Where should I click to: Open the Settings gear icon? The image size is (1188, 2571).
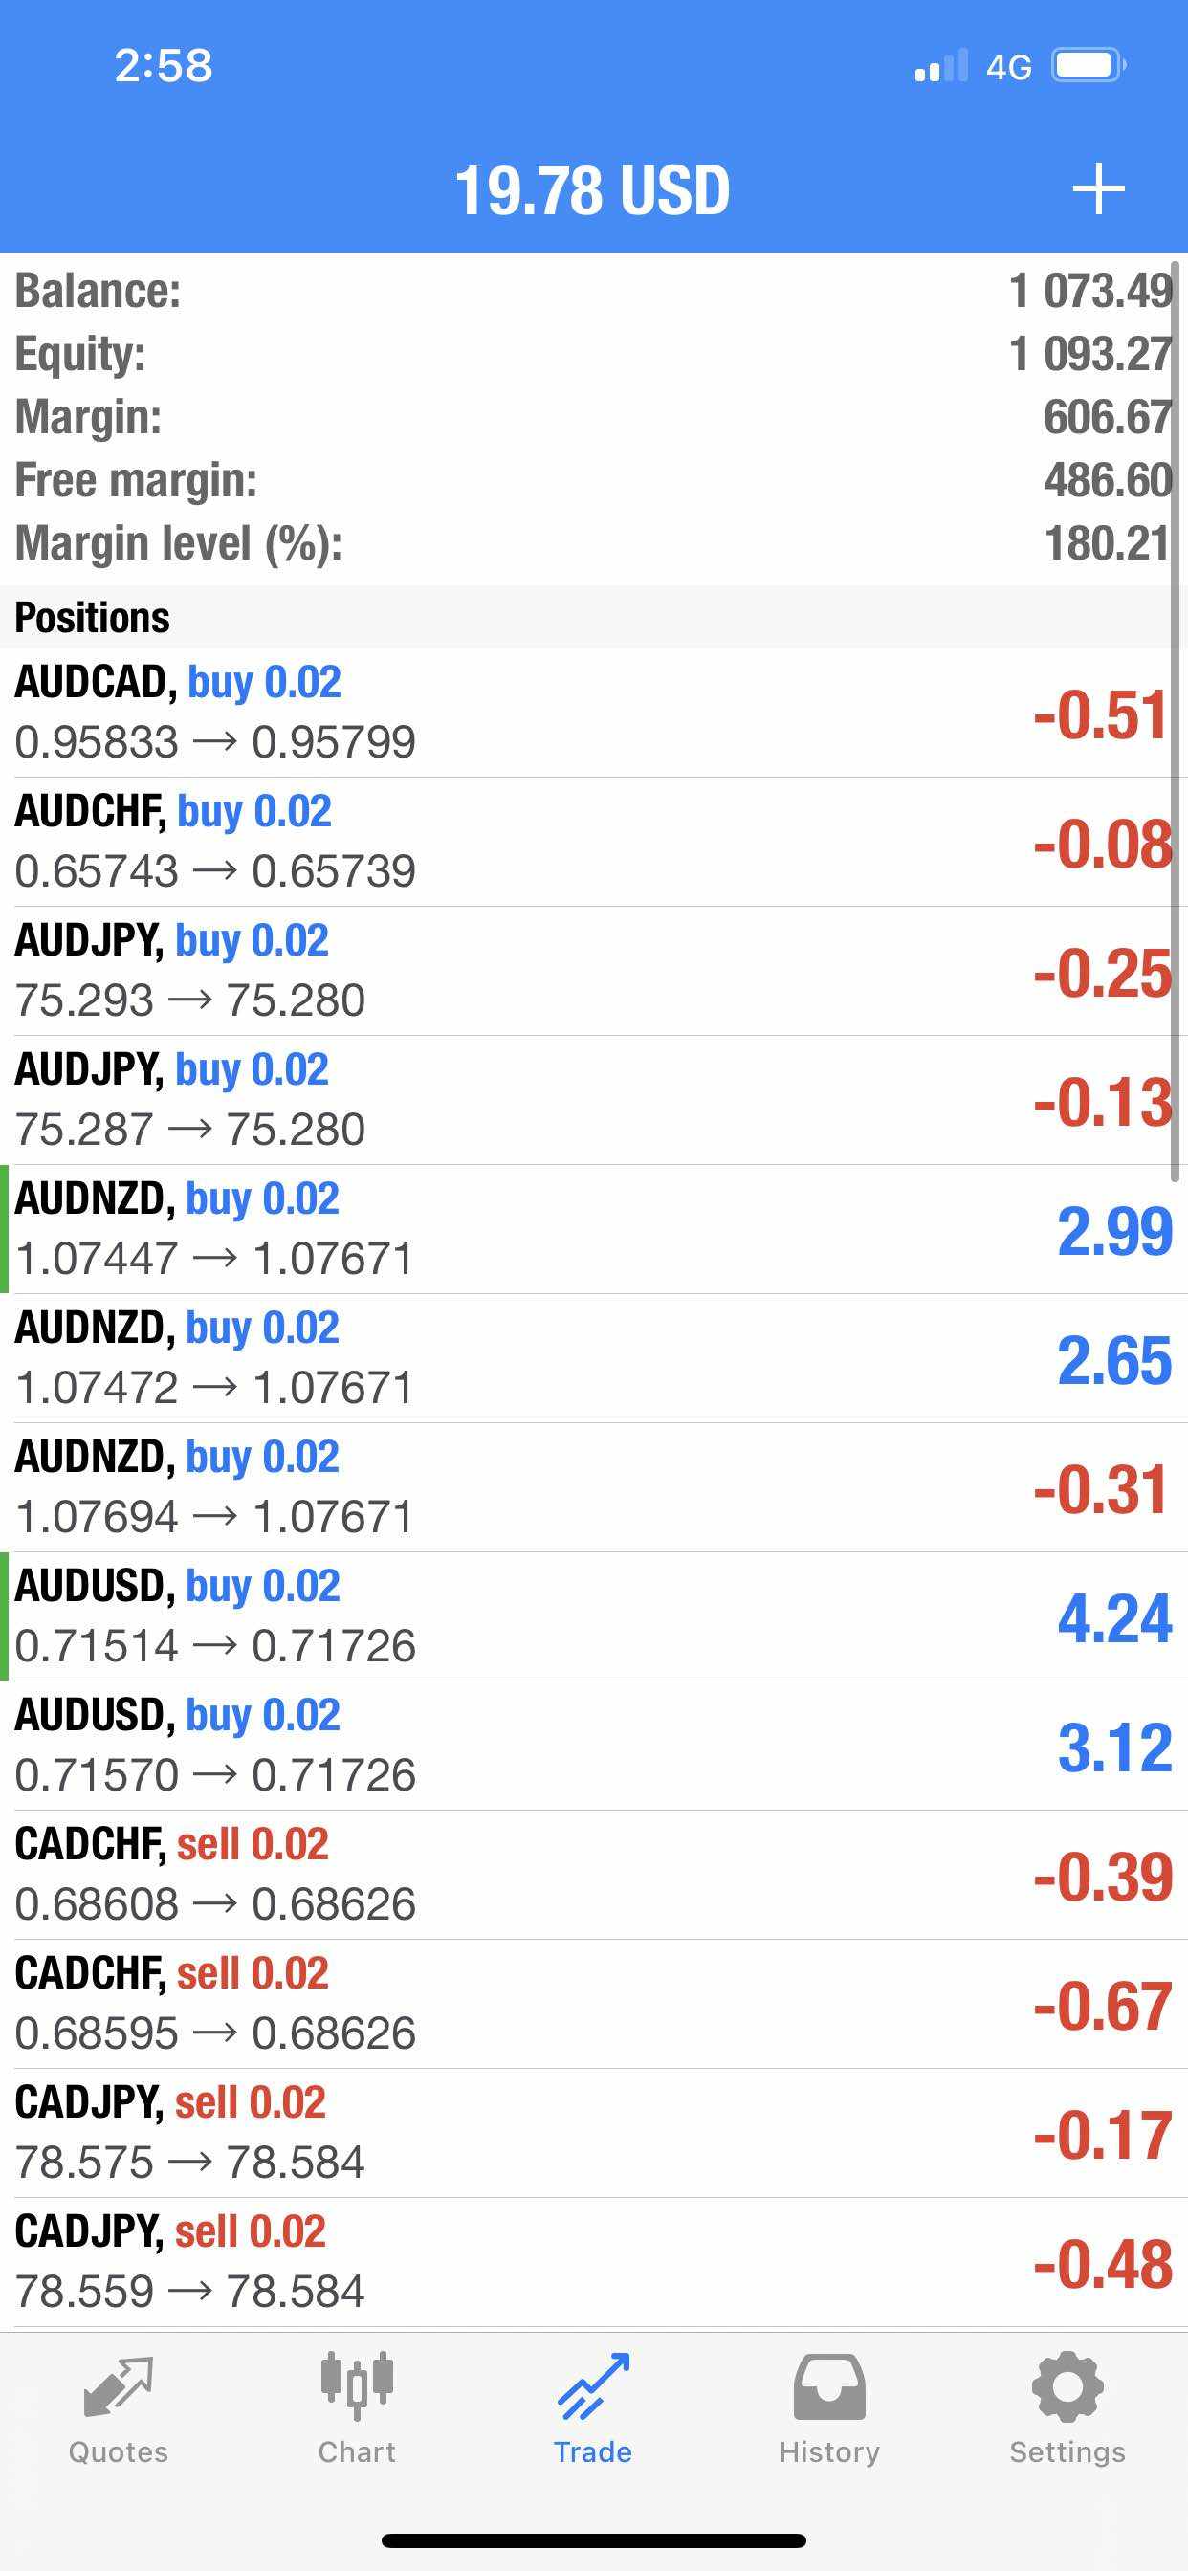coord(1067,2386)
